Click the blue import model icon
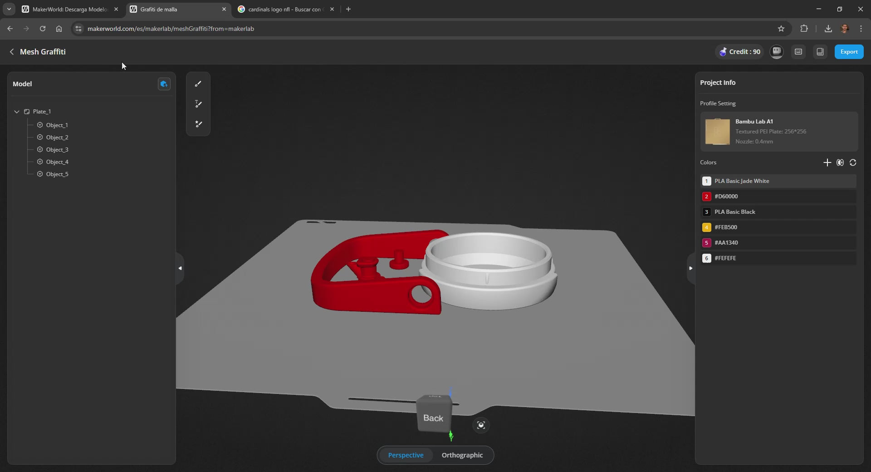871x472 pixels. click(164, 84)
